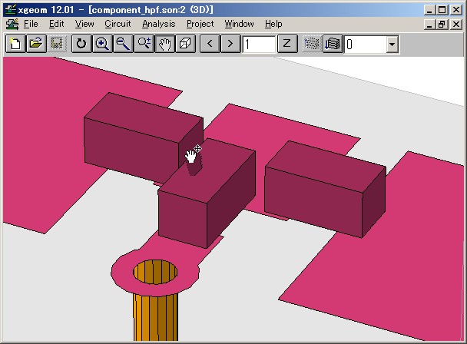
Task: Zoom out using magnifier minus icon
Action: 123,44
